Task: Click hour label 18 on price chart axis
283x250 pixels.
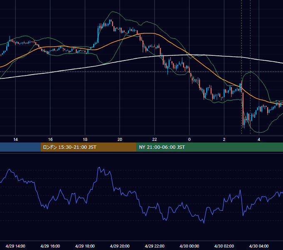Action: pos(85,140)
